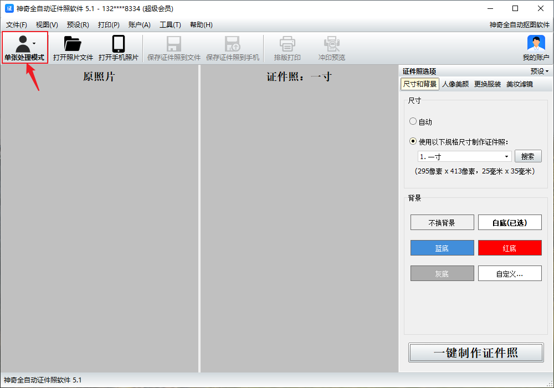554x388 pixels.
Task: Open the 打开照片文件 tool
Action: coord(73,48)
